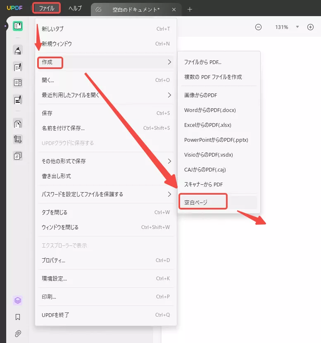Image resolution: width=321 pixels, height=343 pixels.
Task: Click the zoom in plus icon
Action: (x=310, y=27)
